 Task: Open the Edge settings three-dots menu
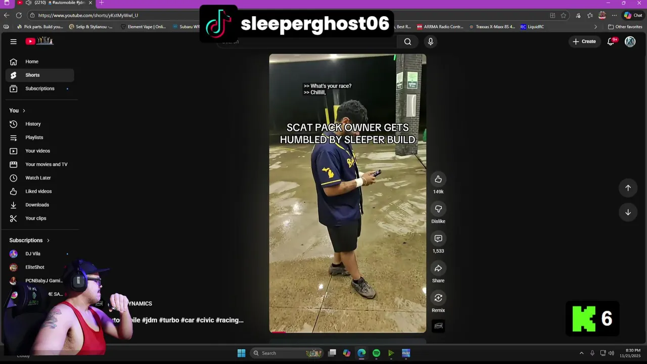tap(614, 15)
